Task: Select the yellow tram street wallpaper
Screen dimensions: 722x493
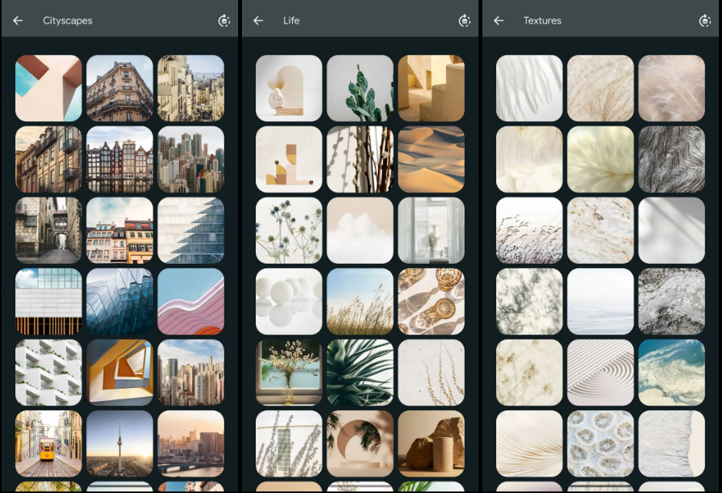Action: coord(48,443)
